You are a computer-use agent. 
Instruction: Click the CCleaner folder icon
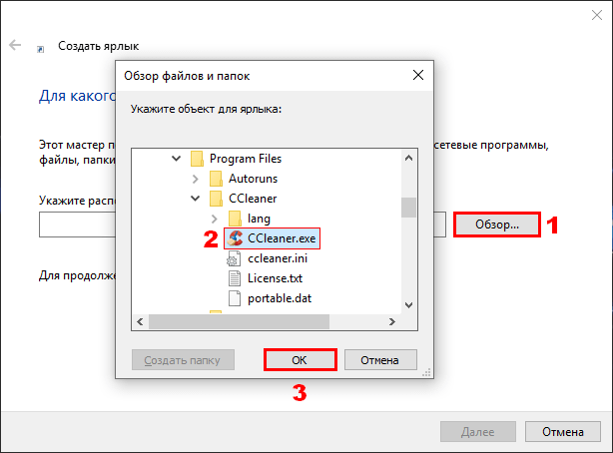(x=216, y=199)
